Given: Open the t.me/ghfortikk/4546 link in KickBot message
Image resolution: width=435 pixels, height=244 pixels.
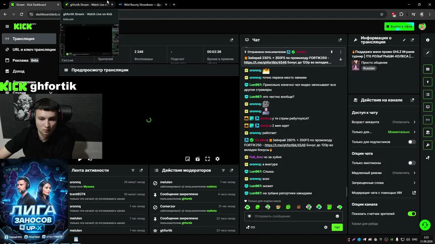Looking at the screenshot, I should click(x=285, y=145).
